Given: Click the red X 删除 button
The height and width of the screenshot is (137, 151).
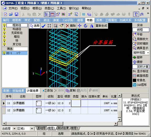Looking at the screenshot, I should pos(71,26).
